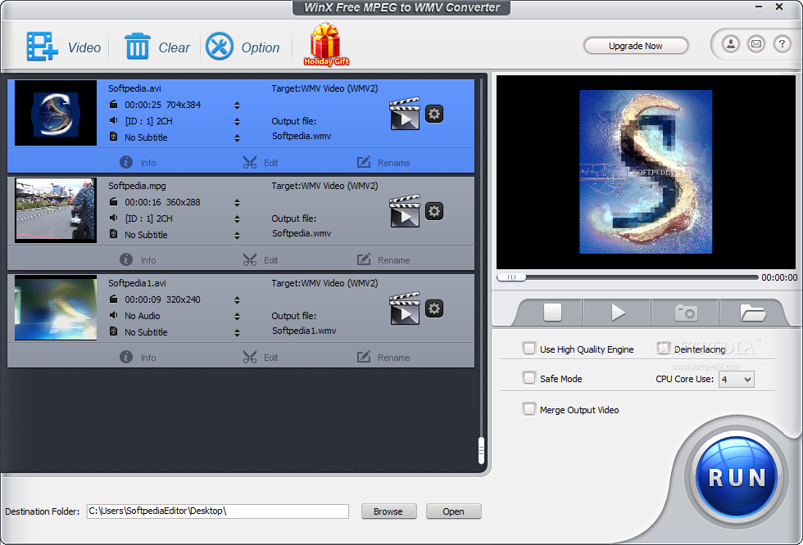
Task: Change subtitle stepper for Softpedia.mpg
Action: point(237,235)
